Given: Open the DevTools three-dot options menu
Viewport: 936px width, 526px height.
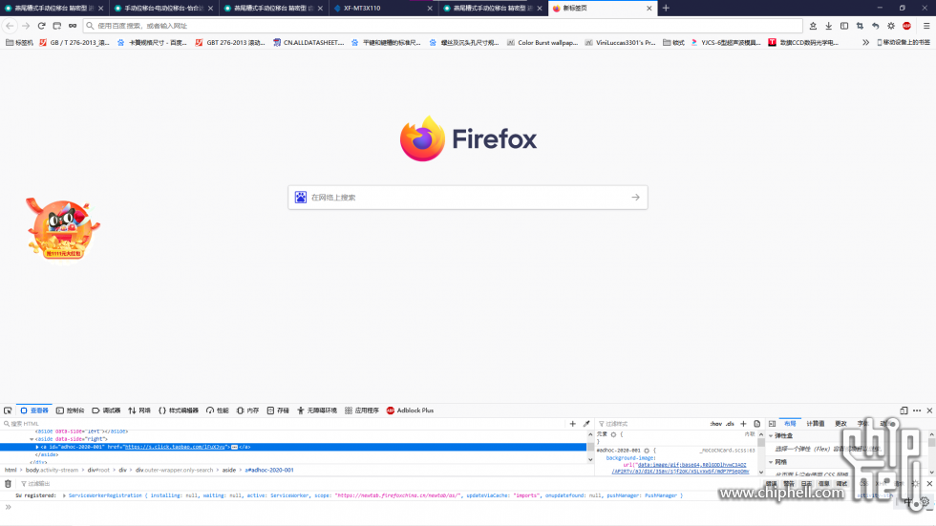Looking at the screenshot, I should (x=917, y=410).
